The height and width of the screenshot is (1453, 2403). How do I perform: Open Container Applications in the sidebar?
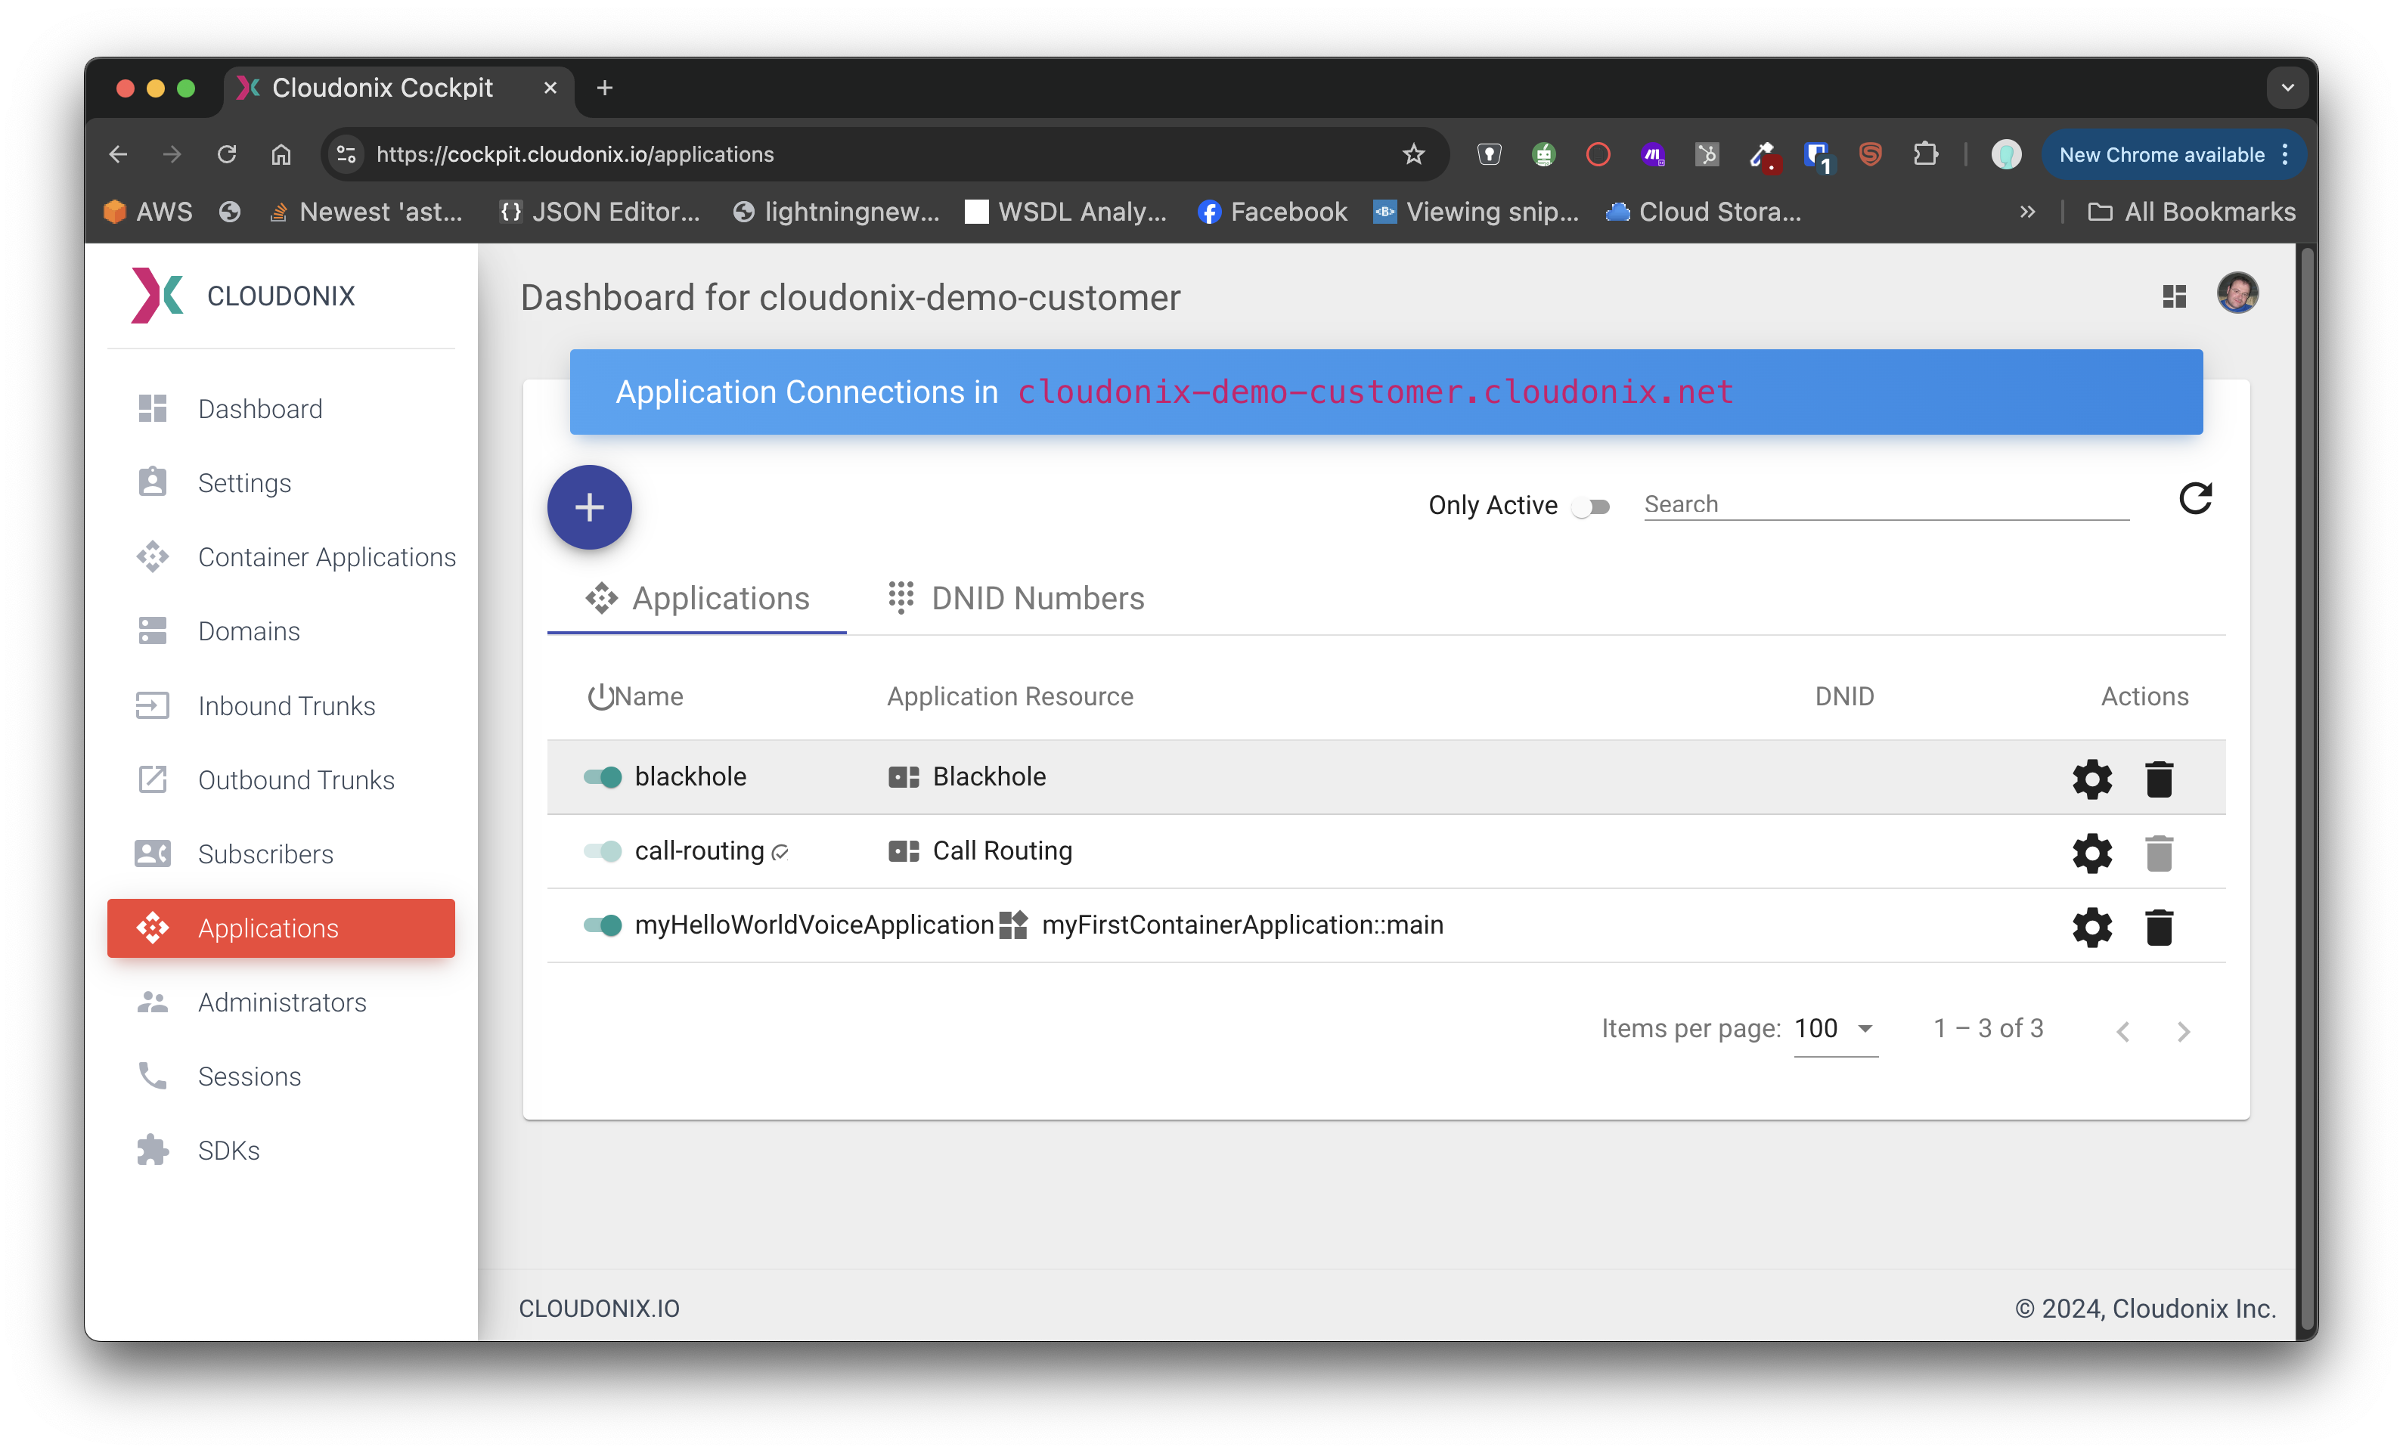(326, 557)
